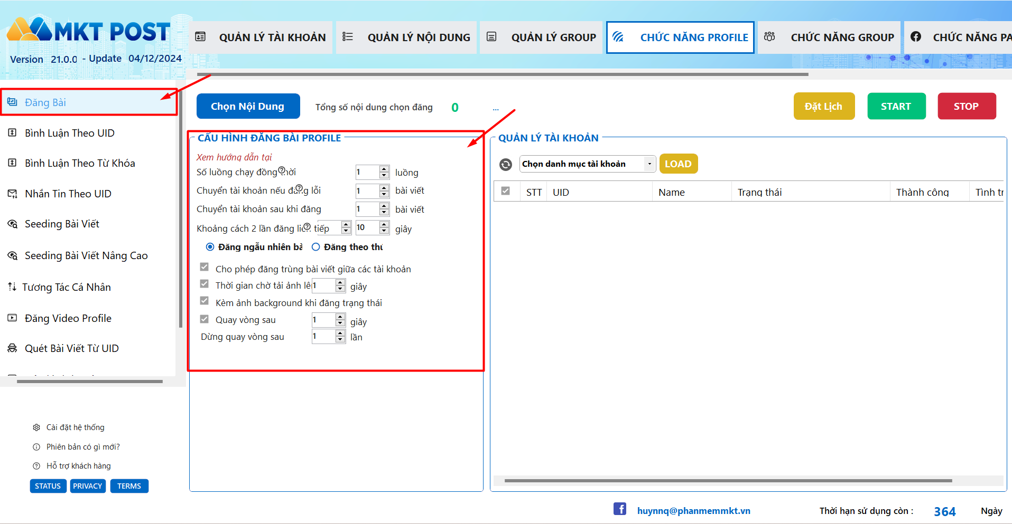Image resolution: width=1012 pixels, height=524 pixels.
Task: Click the help icon next to Khoảng cách 2 lần đăng
Action: click(307, 226)
